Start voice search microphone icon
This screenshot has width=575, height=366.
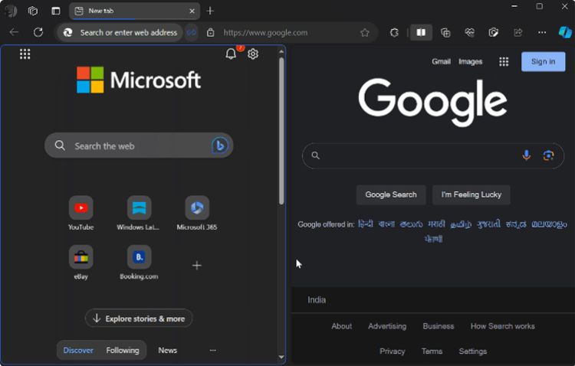(x=526, y=155)
